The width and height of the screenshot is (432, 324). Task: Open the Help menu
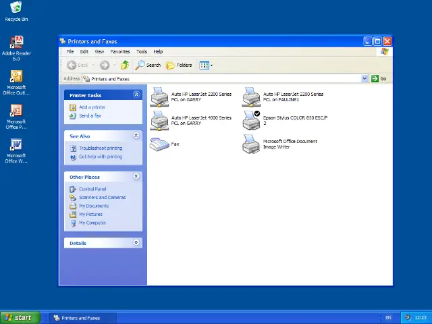coord(158,51)
